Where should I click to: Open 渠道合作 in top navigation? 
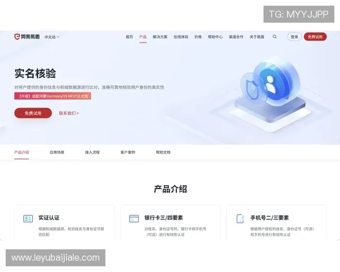point(236,37)
